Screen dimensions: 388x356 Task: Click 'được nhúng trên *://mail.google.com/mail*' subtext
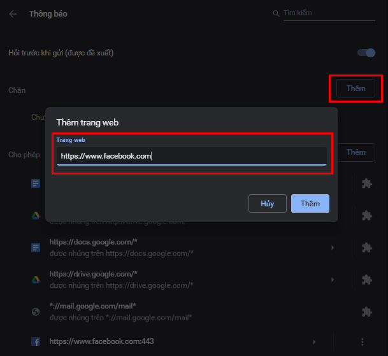(121, 318)
